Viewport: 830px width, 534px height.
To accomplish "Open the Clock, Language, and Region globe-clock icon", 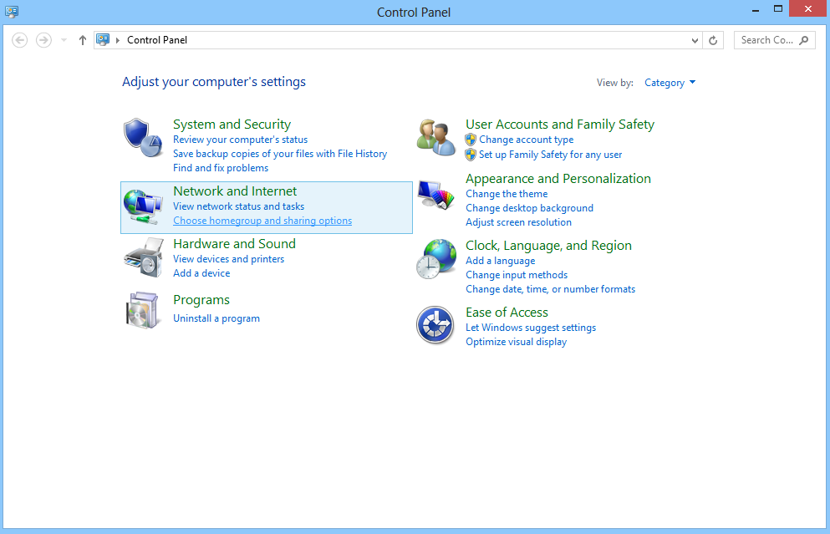I will pos(435,259).
